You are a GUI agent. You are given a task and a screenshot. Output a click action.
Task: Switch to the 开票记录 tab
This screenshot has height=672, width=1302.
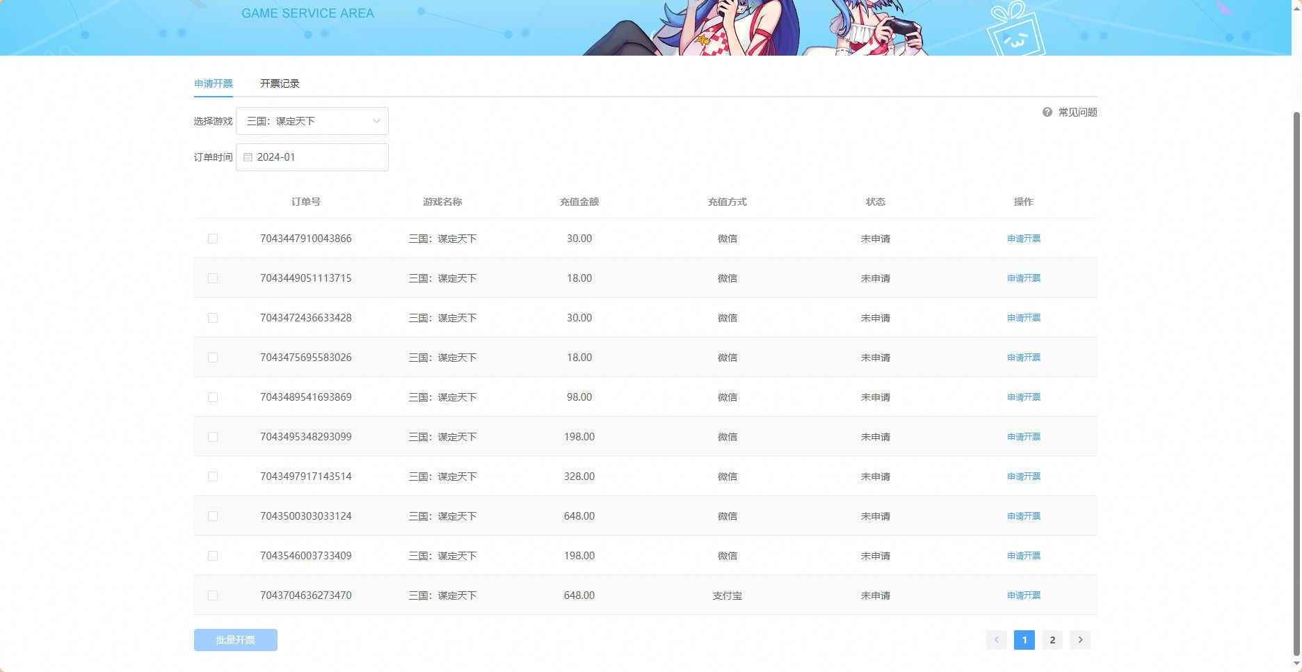click(x=280, y=83)
